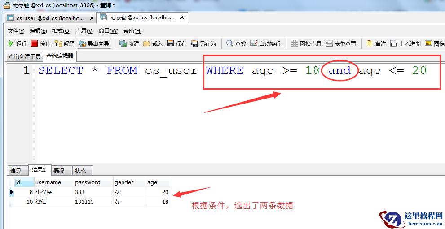The width and height of the screenshot is (445, 229).
Task: Click the password column header
Action: coord(93,182)
